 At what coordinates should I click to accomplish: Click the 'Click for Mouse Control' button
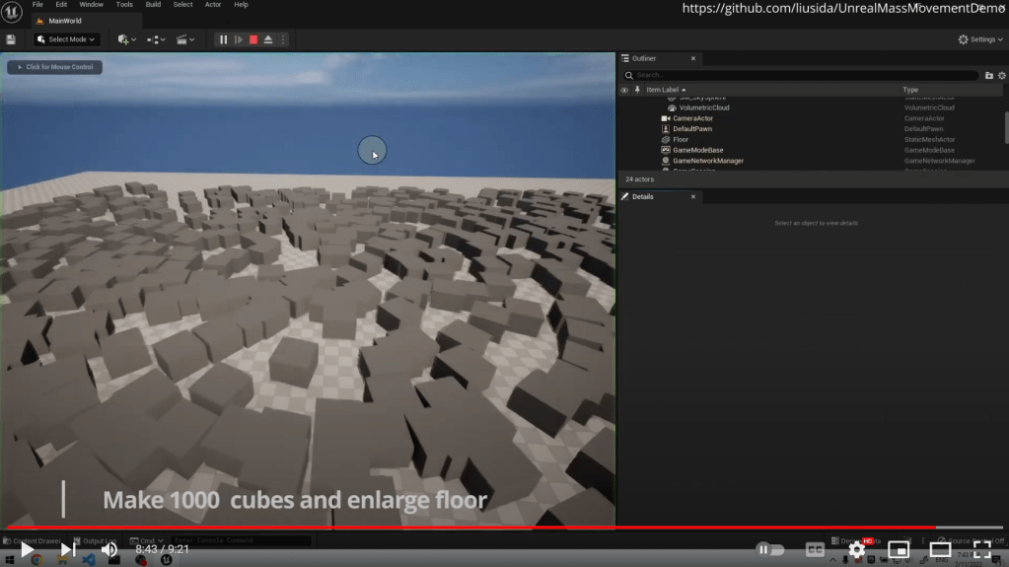coord(54,67)
